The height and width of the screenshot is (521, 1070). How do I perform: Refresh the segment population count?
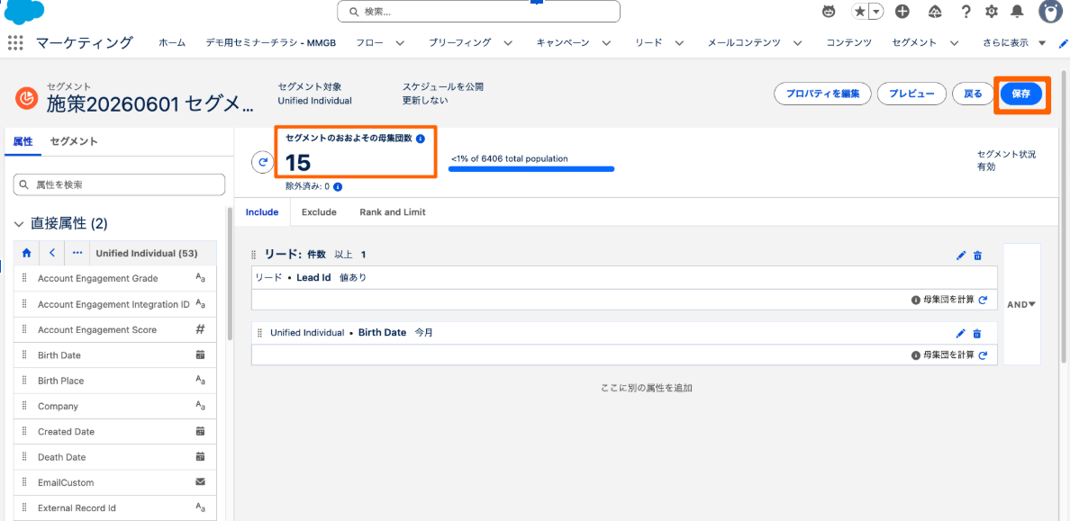(x=263, y=162)
